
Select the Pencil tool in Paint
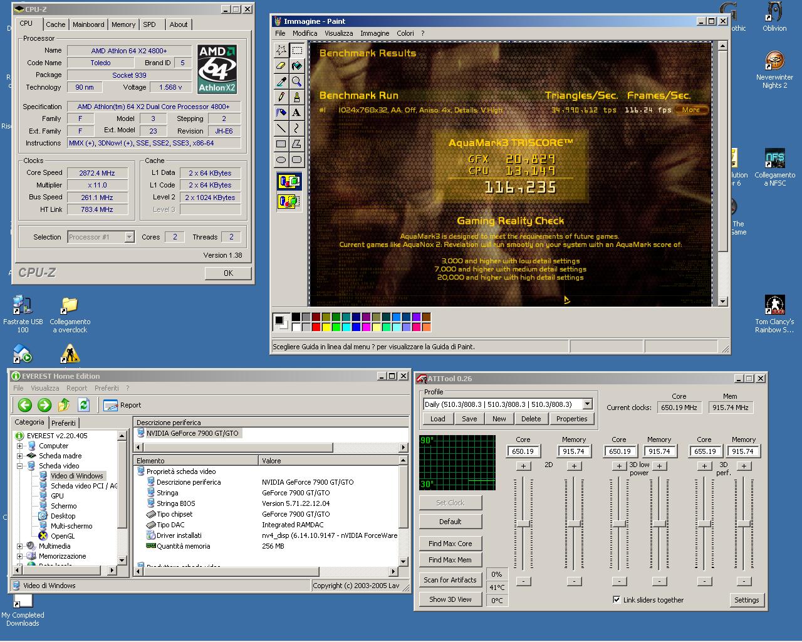[x=281, y=97]
